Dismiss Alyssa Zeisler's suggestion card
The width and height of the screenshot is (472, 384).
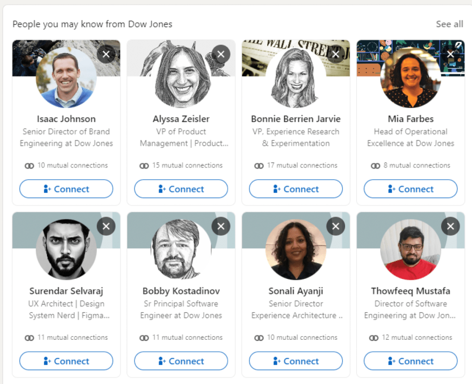[x=221, y=54]
